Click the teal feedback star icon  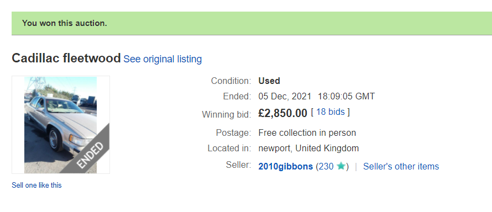(x=341, y=166)
